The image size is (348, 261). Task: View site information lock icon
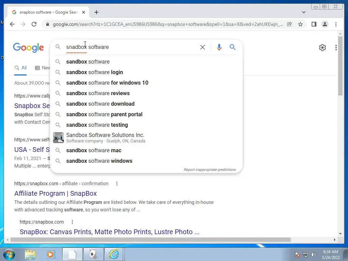48,24
